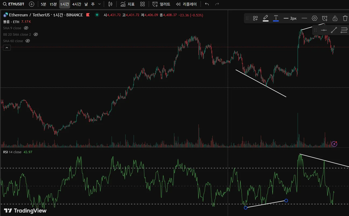Viewport: 349px width, 216px height.
Task: Start bar replay with 리플레이
Action: coord(186,4)
